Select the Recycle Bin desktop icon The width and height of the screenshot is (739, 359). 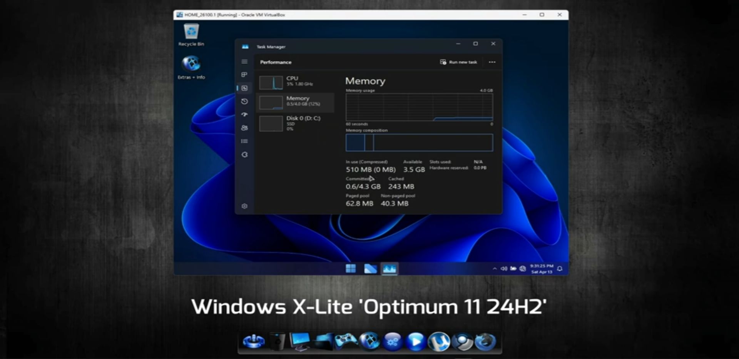point(191,35)
